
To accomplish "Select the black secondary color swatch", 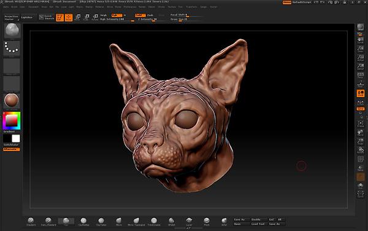I will [7, 138].
